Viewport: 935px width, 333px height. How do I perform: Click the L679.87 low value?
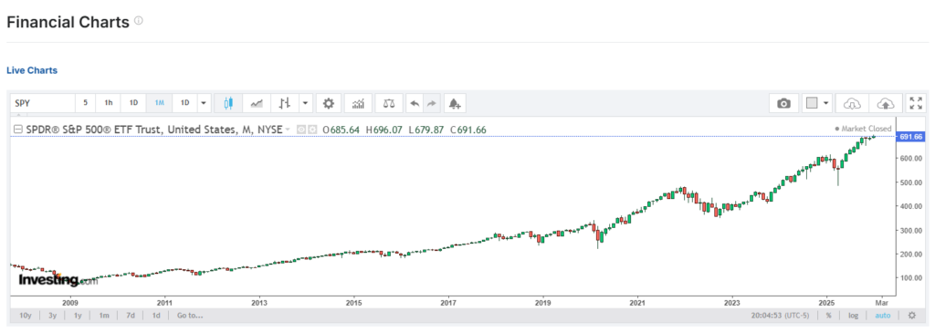pos(426,130)
